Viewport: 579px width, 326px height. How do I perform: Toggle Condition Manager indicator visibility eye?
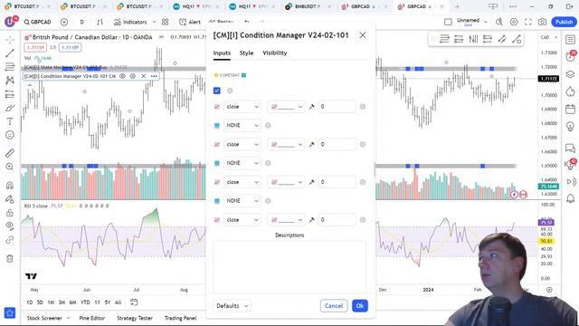tap(123, 76)
